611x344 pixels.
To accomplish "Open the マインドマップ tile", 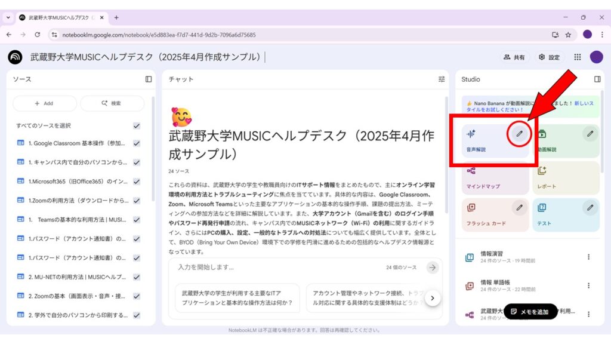I will click(x=495, y=179).
